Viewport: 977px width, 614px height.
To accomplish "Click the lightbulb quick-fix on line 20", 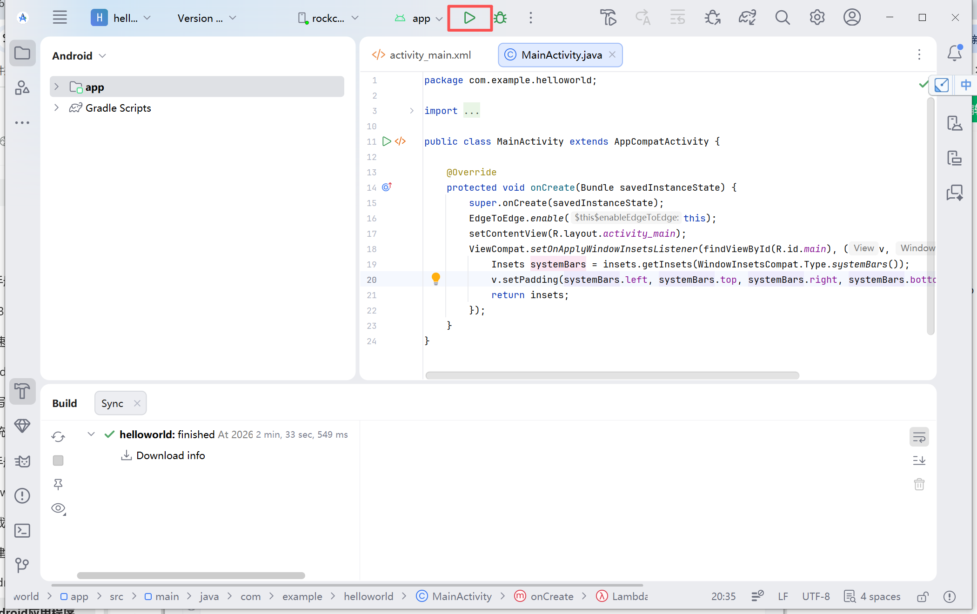I will point(436,279).
